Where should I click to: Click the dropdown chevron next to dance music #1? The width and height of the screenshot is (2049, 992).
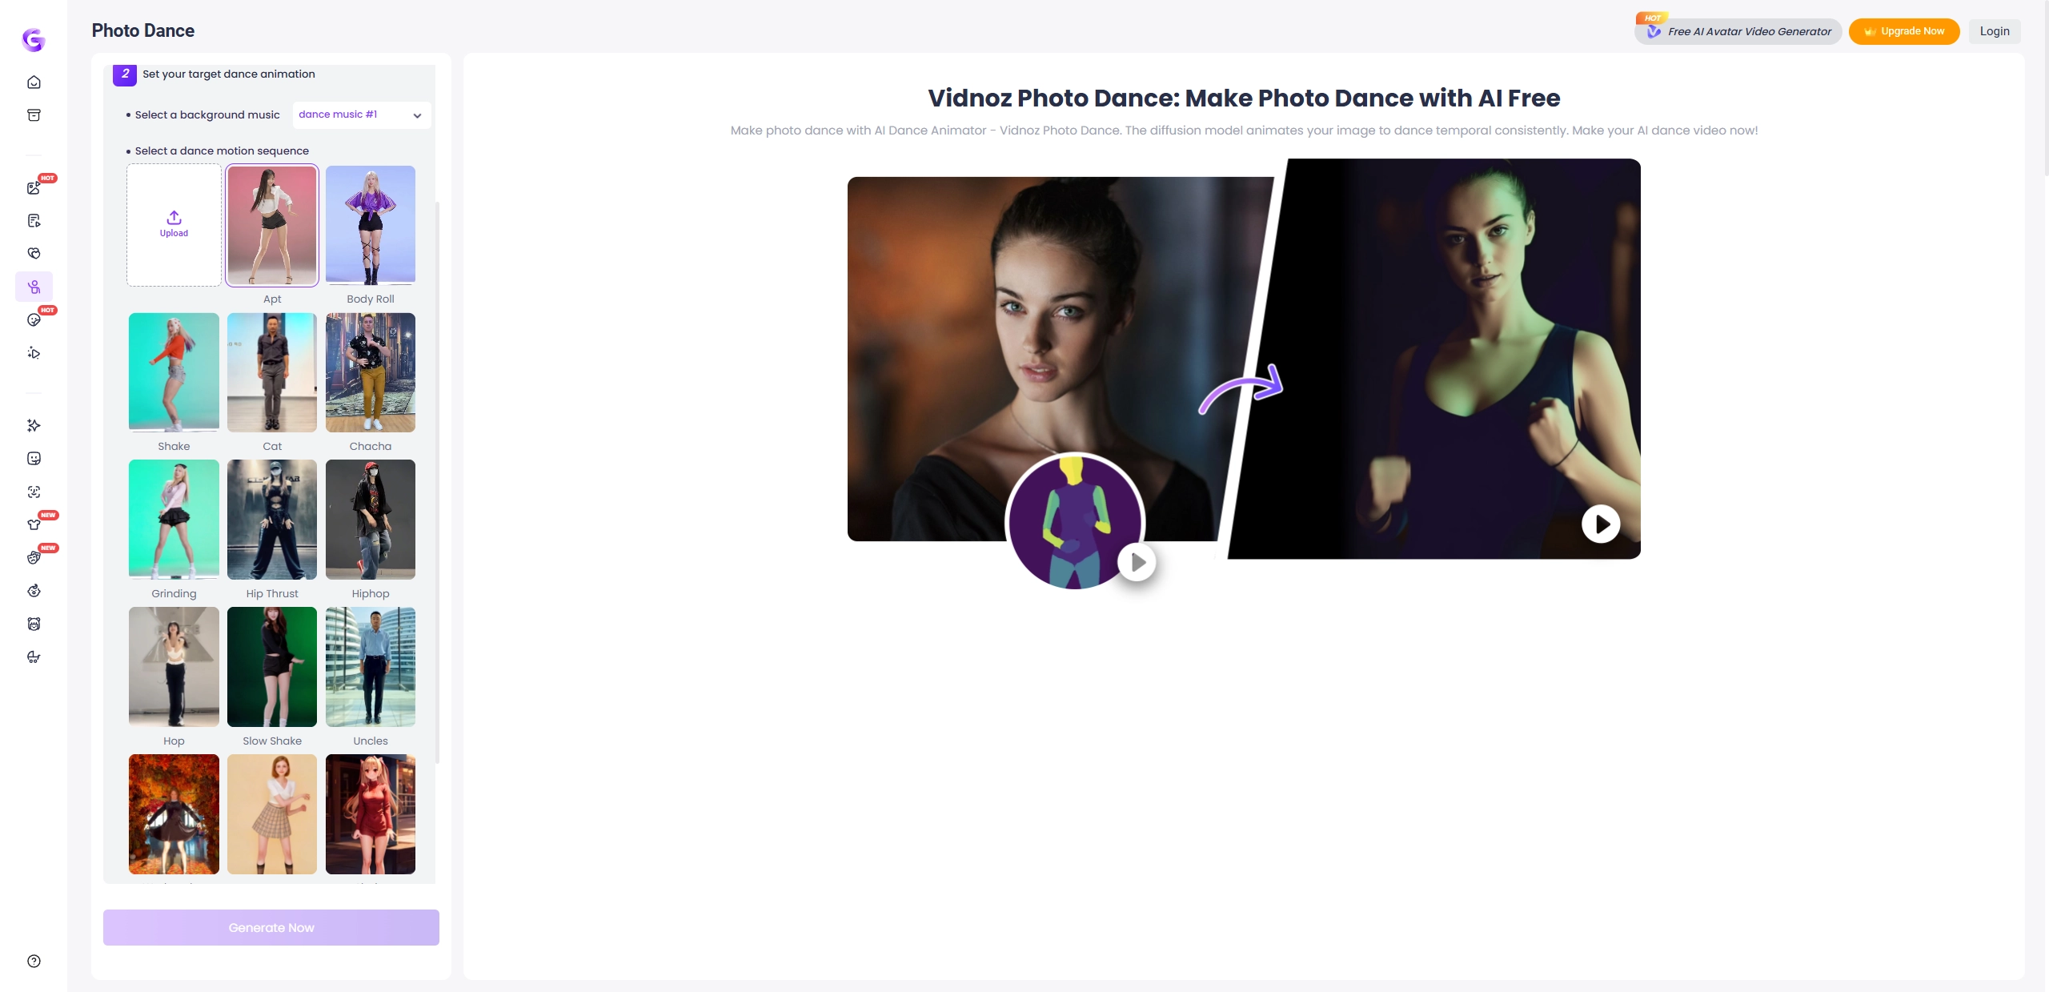(417, 115)
